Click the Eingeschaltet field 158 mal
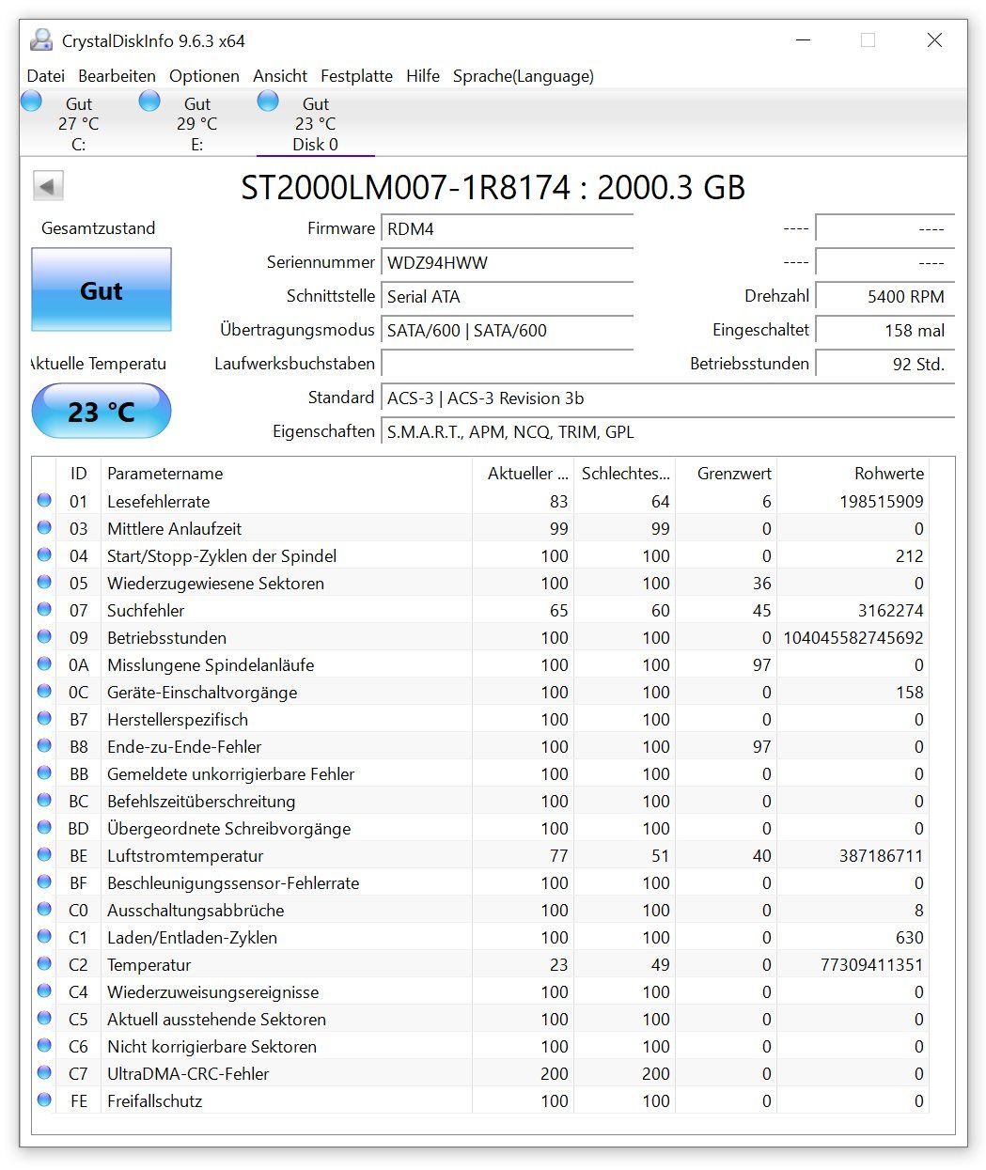 (x=885, y=331)
